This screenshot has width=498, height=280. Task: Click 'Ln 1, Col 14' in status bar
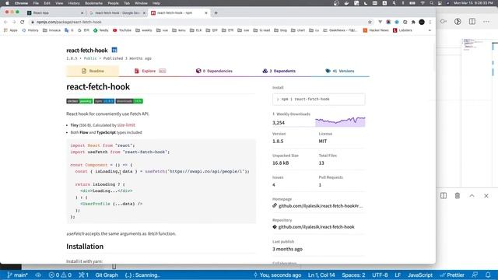coord(321,275)
